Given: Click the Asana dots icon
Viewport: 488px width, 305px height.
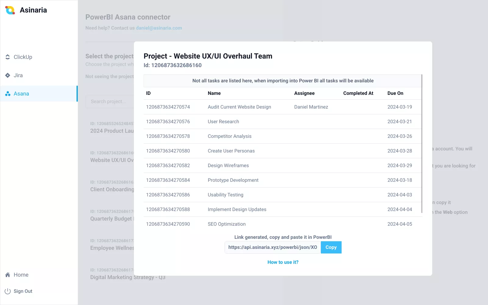Looking at the screenshot, I should [x=8, y=94].
